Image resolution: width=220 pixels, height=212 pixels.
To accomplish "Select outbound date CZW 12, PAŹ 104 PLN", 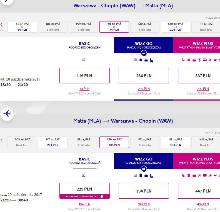I will (176, 27).
